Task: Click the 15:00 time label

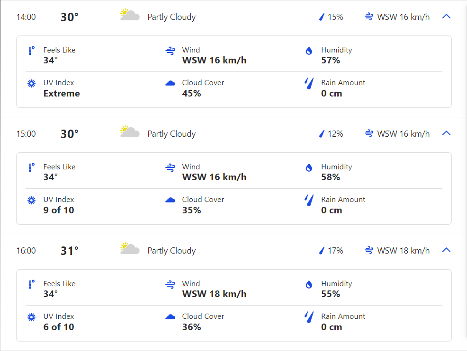Action: coord(26,134)
